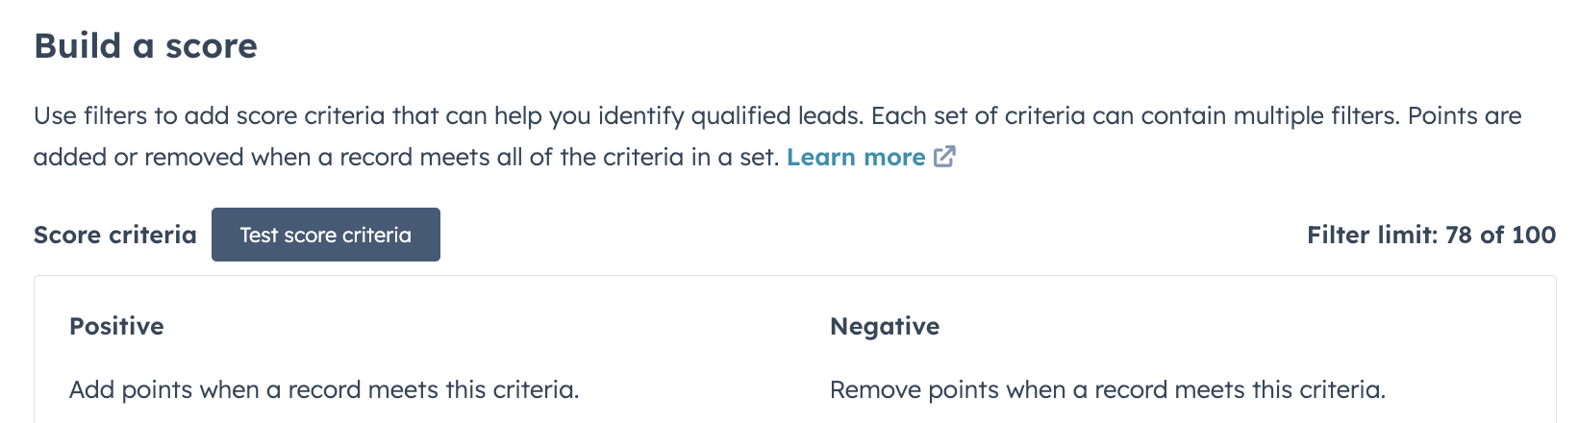Click the Negative column heading
Screen dimensions: 1579x423
[884, 326]
